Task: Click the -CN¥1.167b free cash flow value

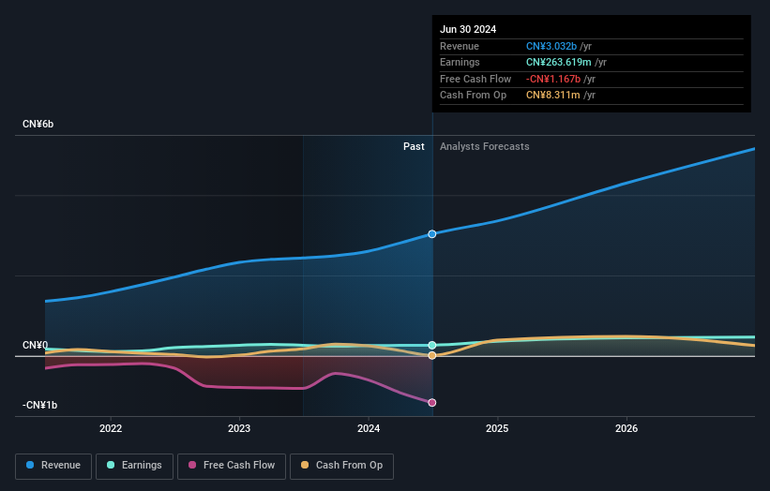Action: click(x=553, y=79)
